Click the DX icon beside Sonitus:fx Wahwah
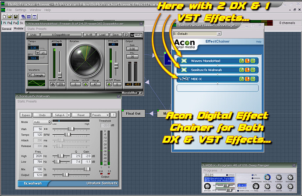 tap(184, 70)
